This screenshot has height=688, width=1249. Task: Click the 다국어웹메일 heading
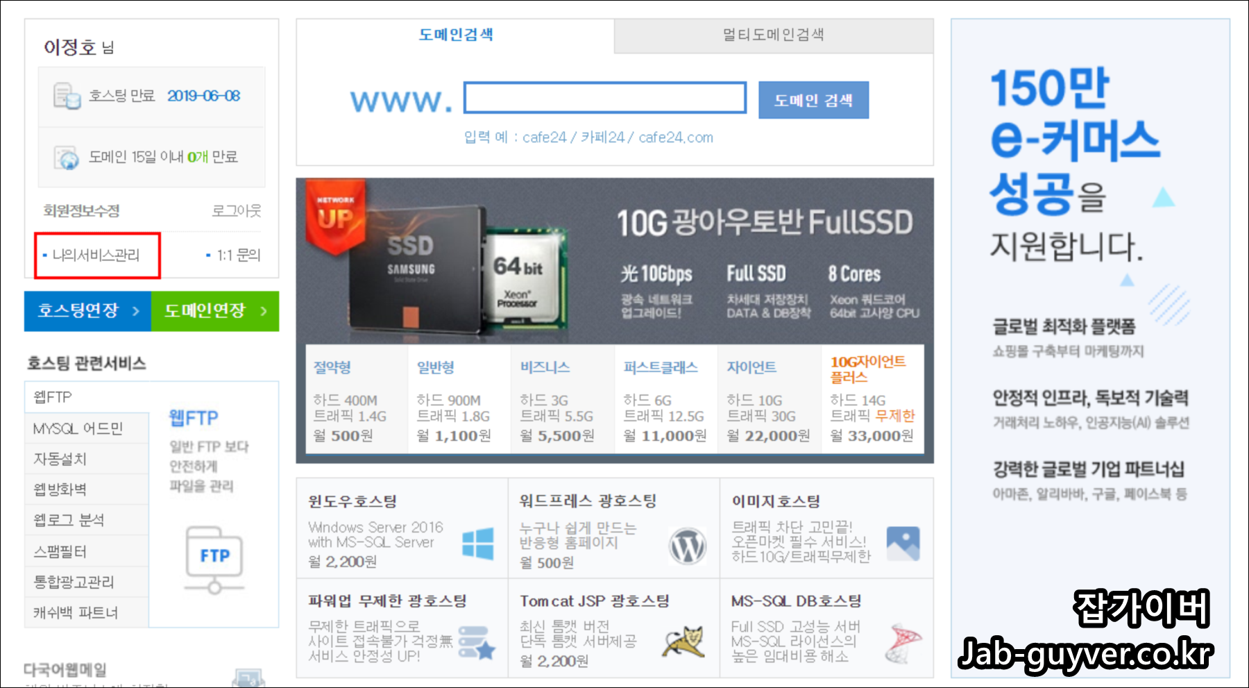(65, 670)
